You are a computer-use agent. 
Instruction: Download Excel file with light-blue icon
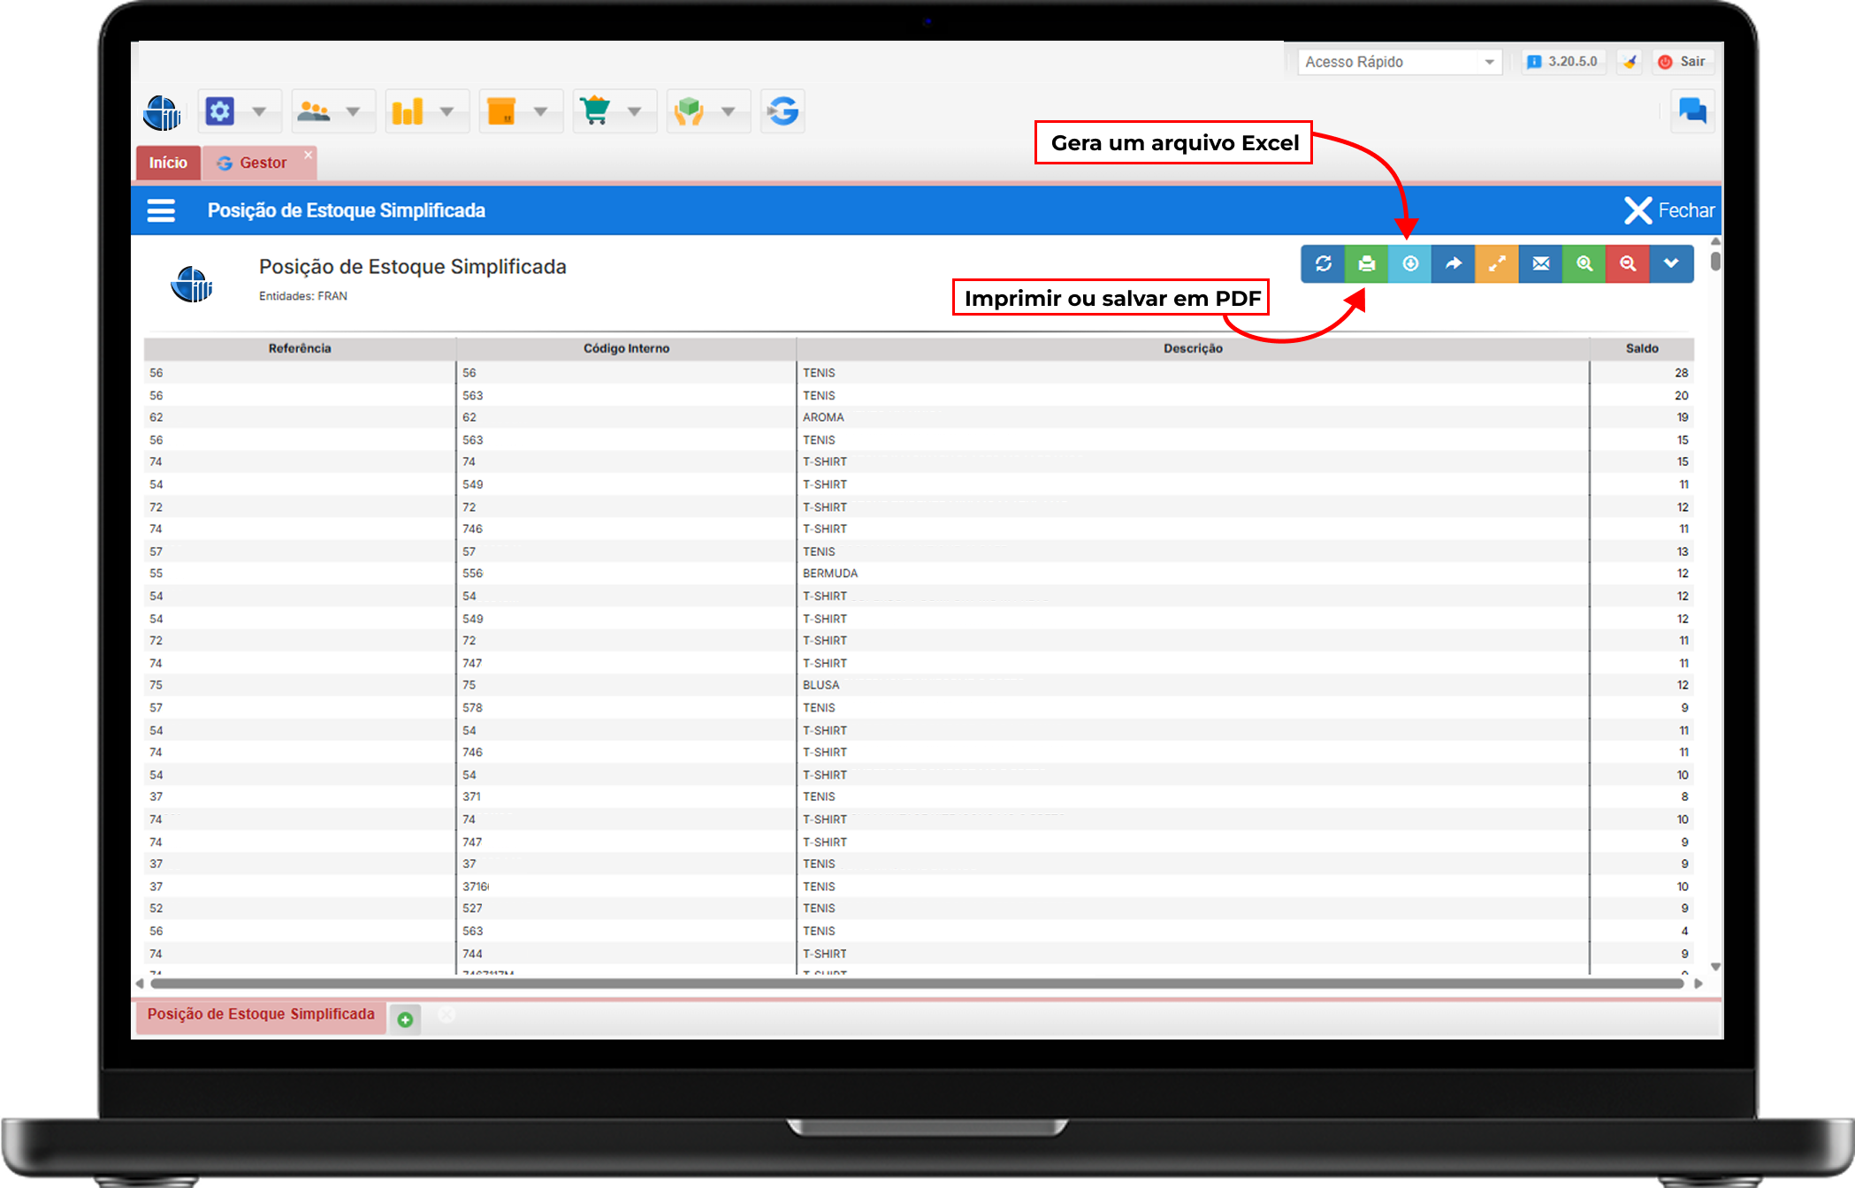click(x=1410, y=263)
